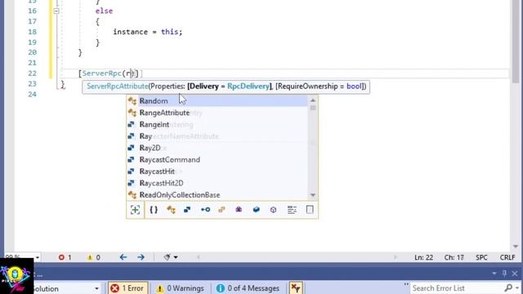Click the Error List search magnifier icon
This screenshot has height=294, width=523.
pyautogui.click(x=508, y=287)
